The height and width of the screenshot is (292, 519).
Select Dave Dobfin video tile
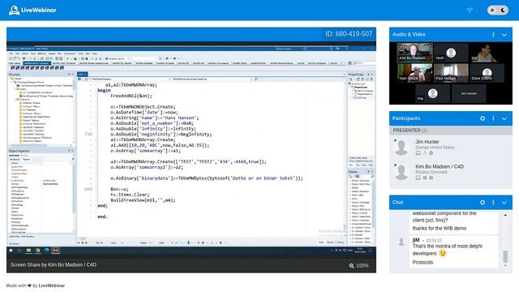(x=487, y=73)
